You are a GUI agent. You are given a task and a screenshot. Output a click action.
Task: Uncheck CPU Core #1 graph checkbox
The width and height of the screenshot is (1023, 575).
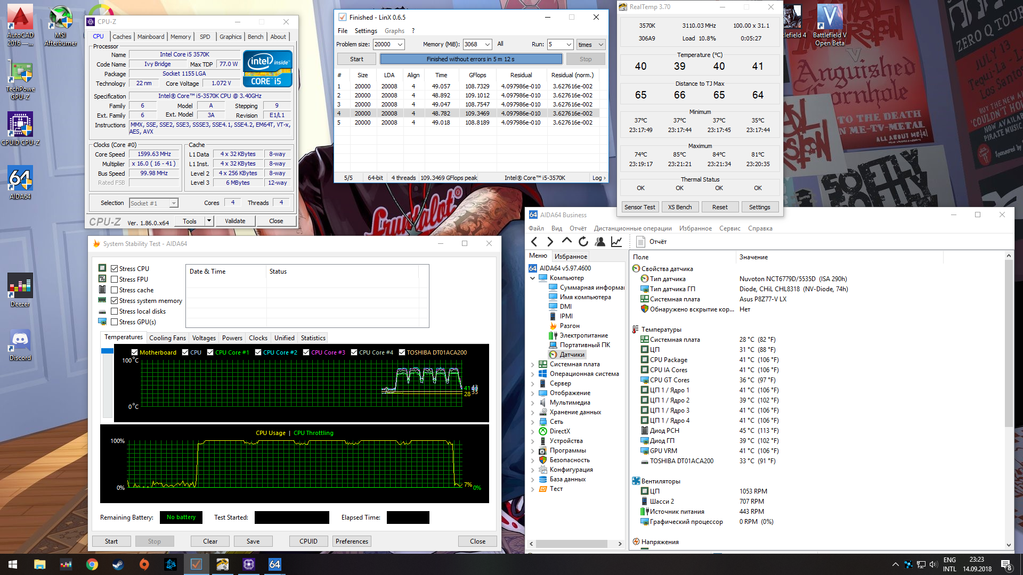(210, 352)
